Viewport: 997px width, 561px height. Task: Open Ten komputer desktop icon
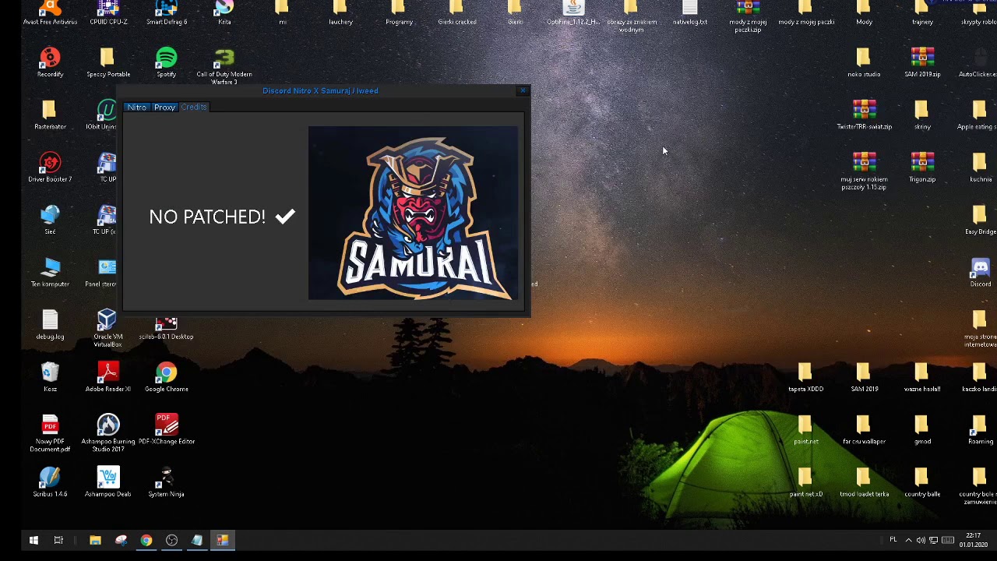click(50, 273)
